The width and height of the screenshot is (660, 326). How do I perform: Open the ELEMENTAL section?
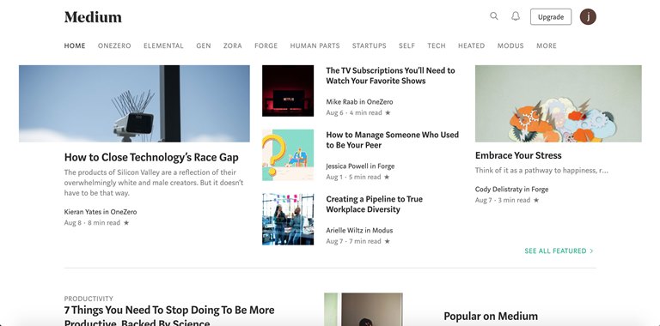163,45
